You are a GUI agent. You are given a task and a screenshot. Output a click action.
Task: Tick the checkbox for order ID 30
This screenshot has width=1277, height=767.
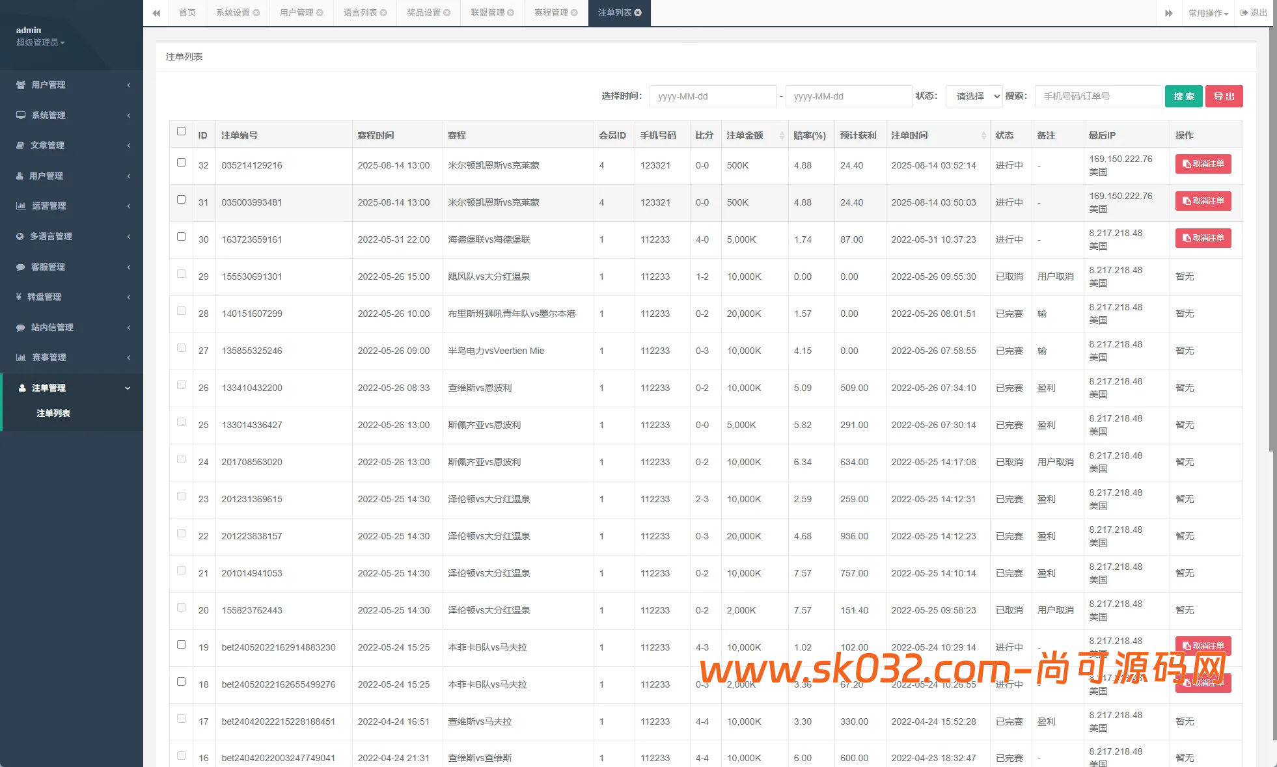point(181,237)
